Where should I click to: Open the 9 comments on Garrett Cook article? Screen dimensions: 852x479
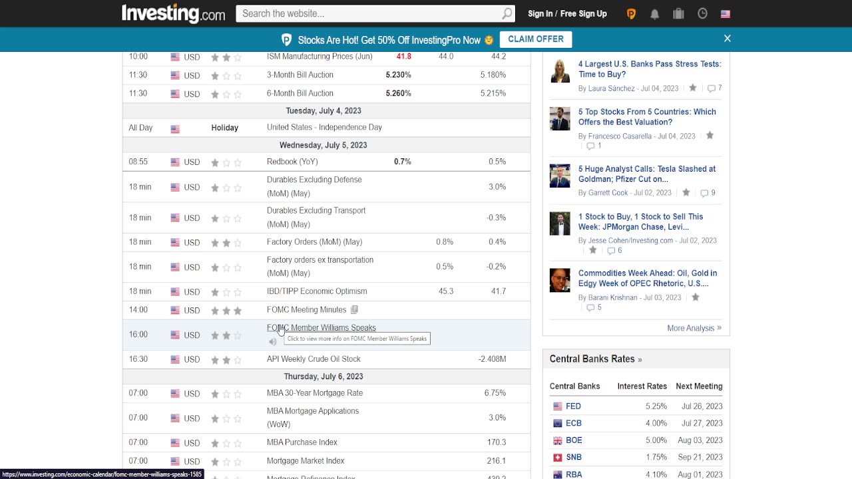(x=708, y=193)
